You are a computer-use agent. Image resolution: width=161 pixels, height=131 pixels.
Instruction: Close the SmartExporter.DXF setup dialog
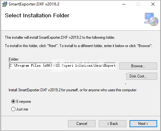pos(153,4)
